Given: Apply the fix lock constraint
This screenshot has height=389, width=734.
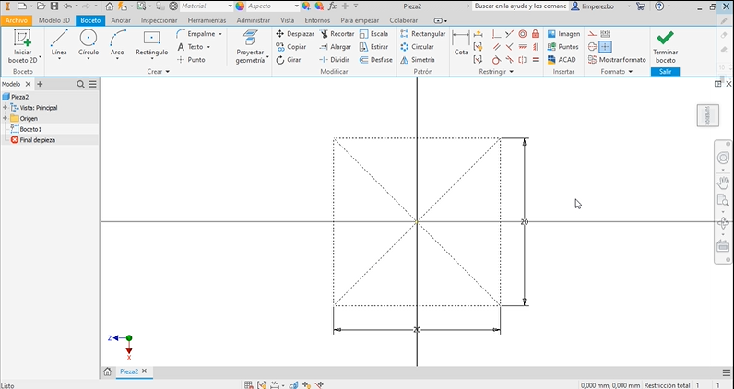Looking at the screenshot, I should 536,34.
